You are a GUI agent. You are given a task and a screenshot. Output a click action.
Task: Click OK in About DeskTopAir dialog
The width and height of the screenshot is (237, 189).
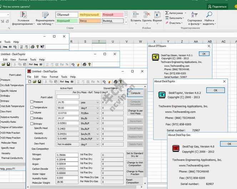(215, 90)
